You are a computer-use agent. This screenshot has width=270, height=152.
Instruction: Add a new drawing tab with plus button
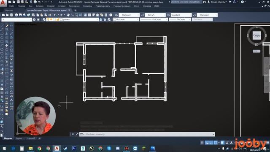click(75, 10)
